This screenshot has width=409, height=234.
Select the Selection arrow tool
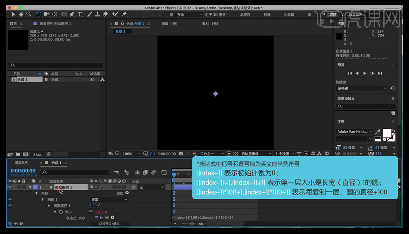click(x=13, y=14)
